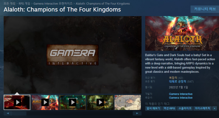Viewport: 219px width, 118px height.
Task: Expand more tags with plus button
Action: [215, 108]
